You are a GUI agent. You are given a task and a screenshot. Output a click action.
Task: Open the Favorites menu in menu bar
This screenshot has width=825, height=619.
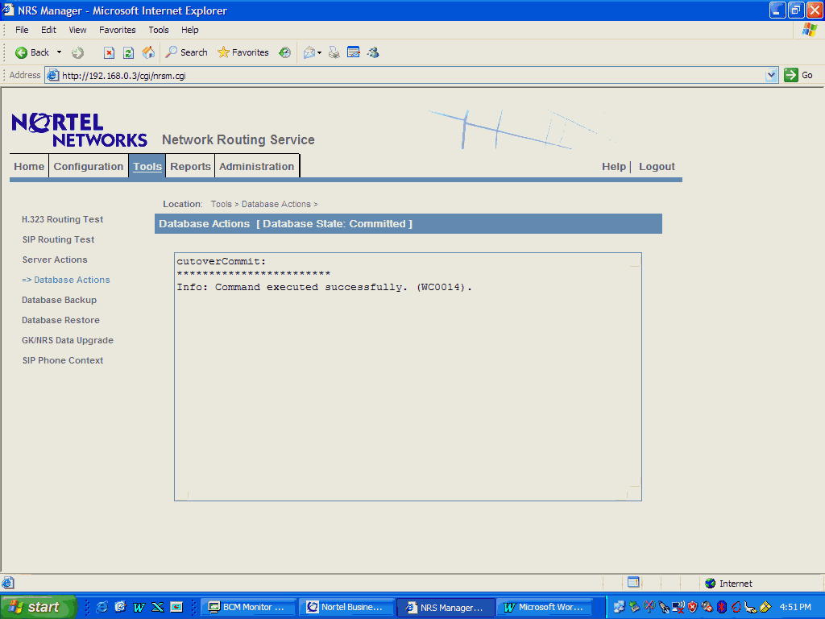click(118, 30)
